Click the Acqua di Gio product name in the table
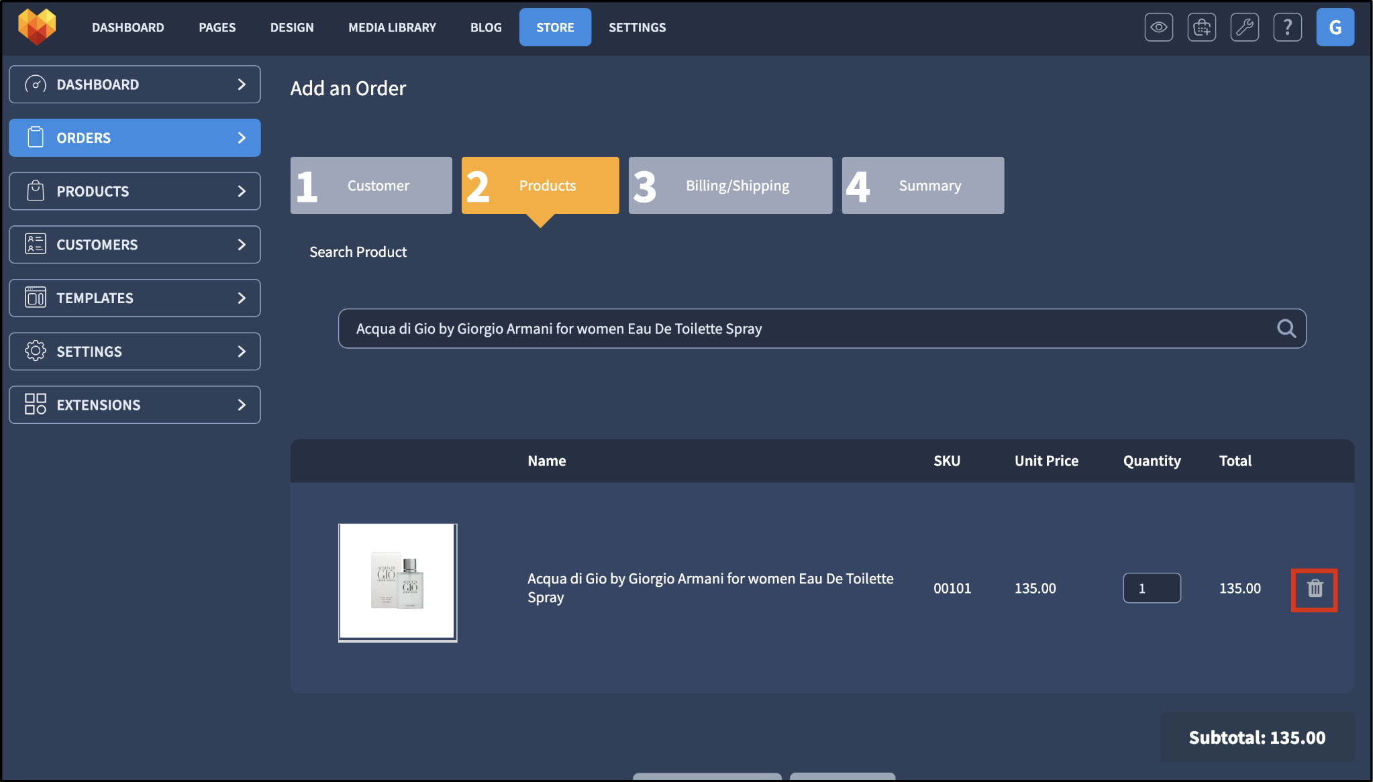Screen dimensions: 1373x782 710,588
